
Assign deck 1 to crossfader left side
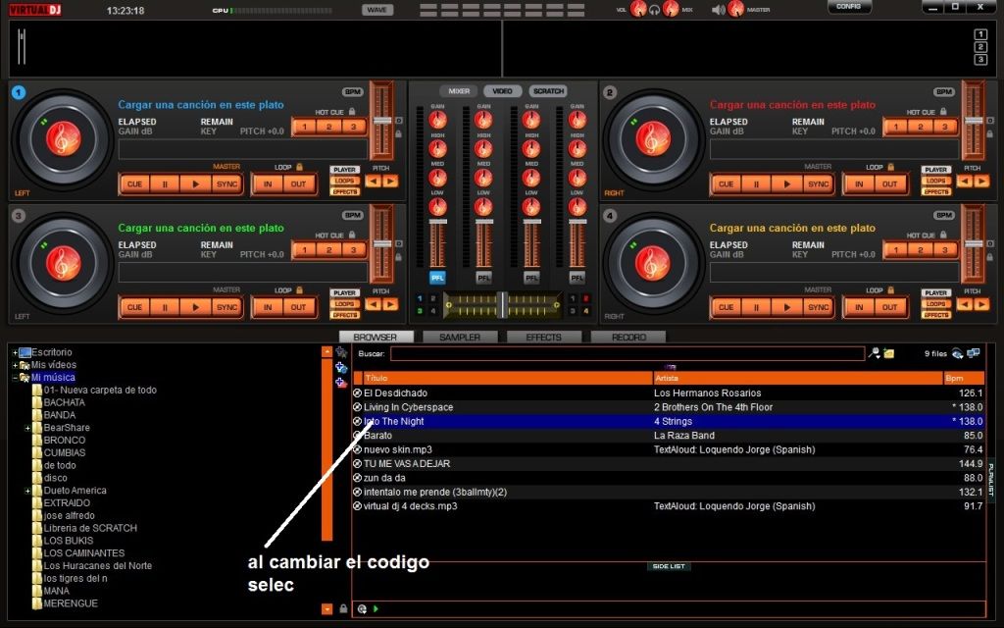tap(420, 298)
